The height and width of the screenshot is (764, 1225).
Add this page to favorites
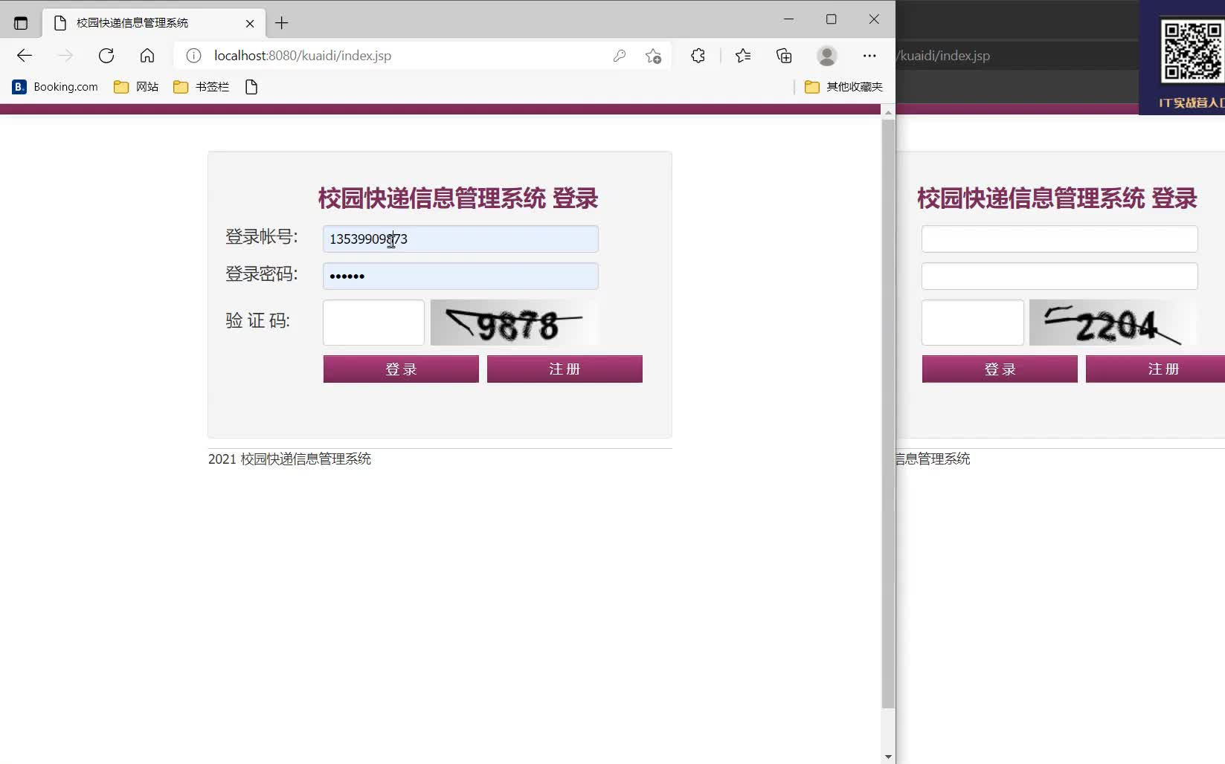tap(653, 56)
